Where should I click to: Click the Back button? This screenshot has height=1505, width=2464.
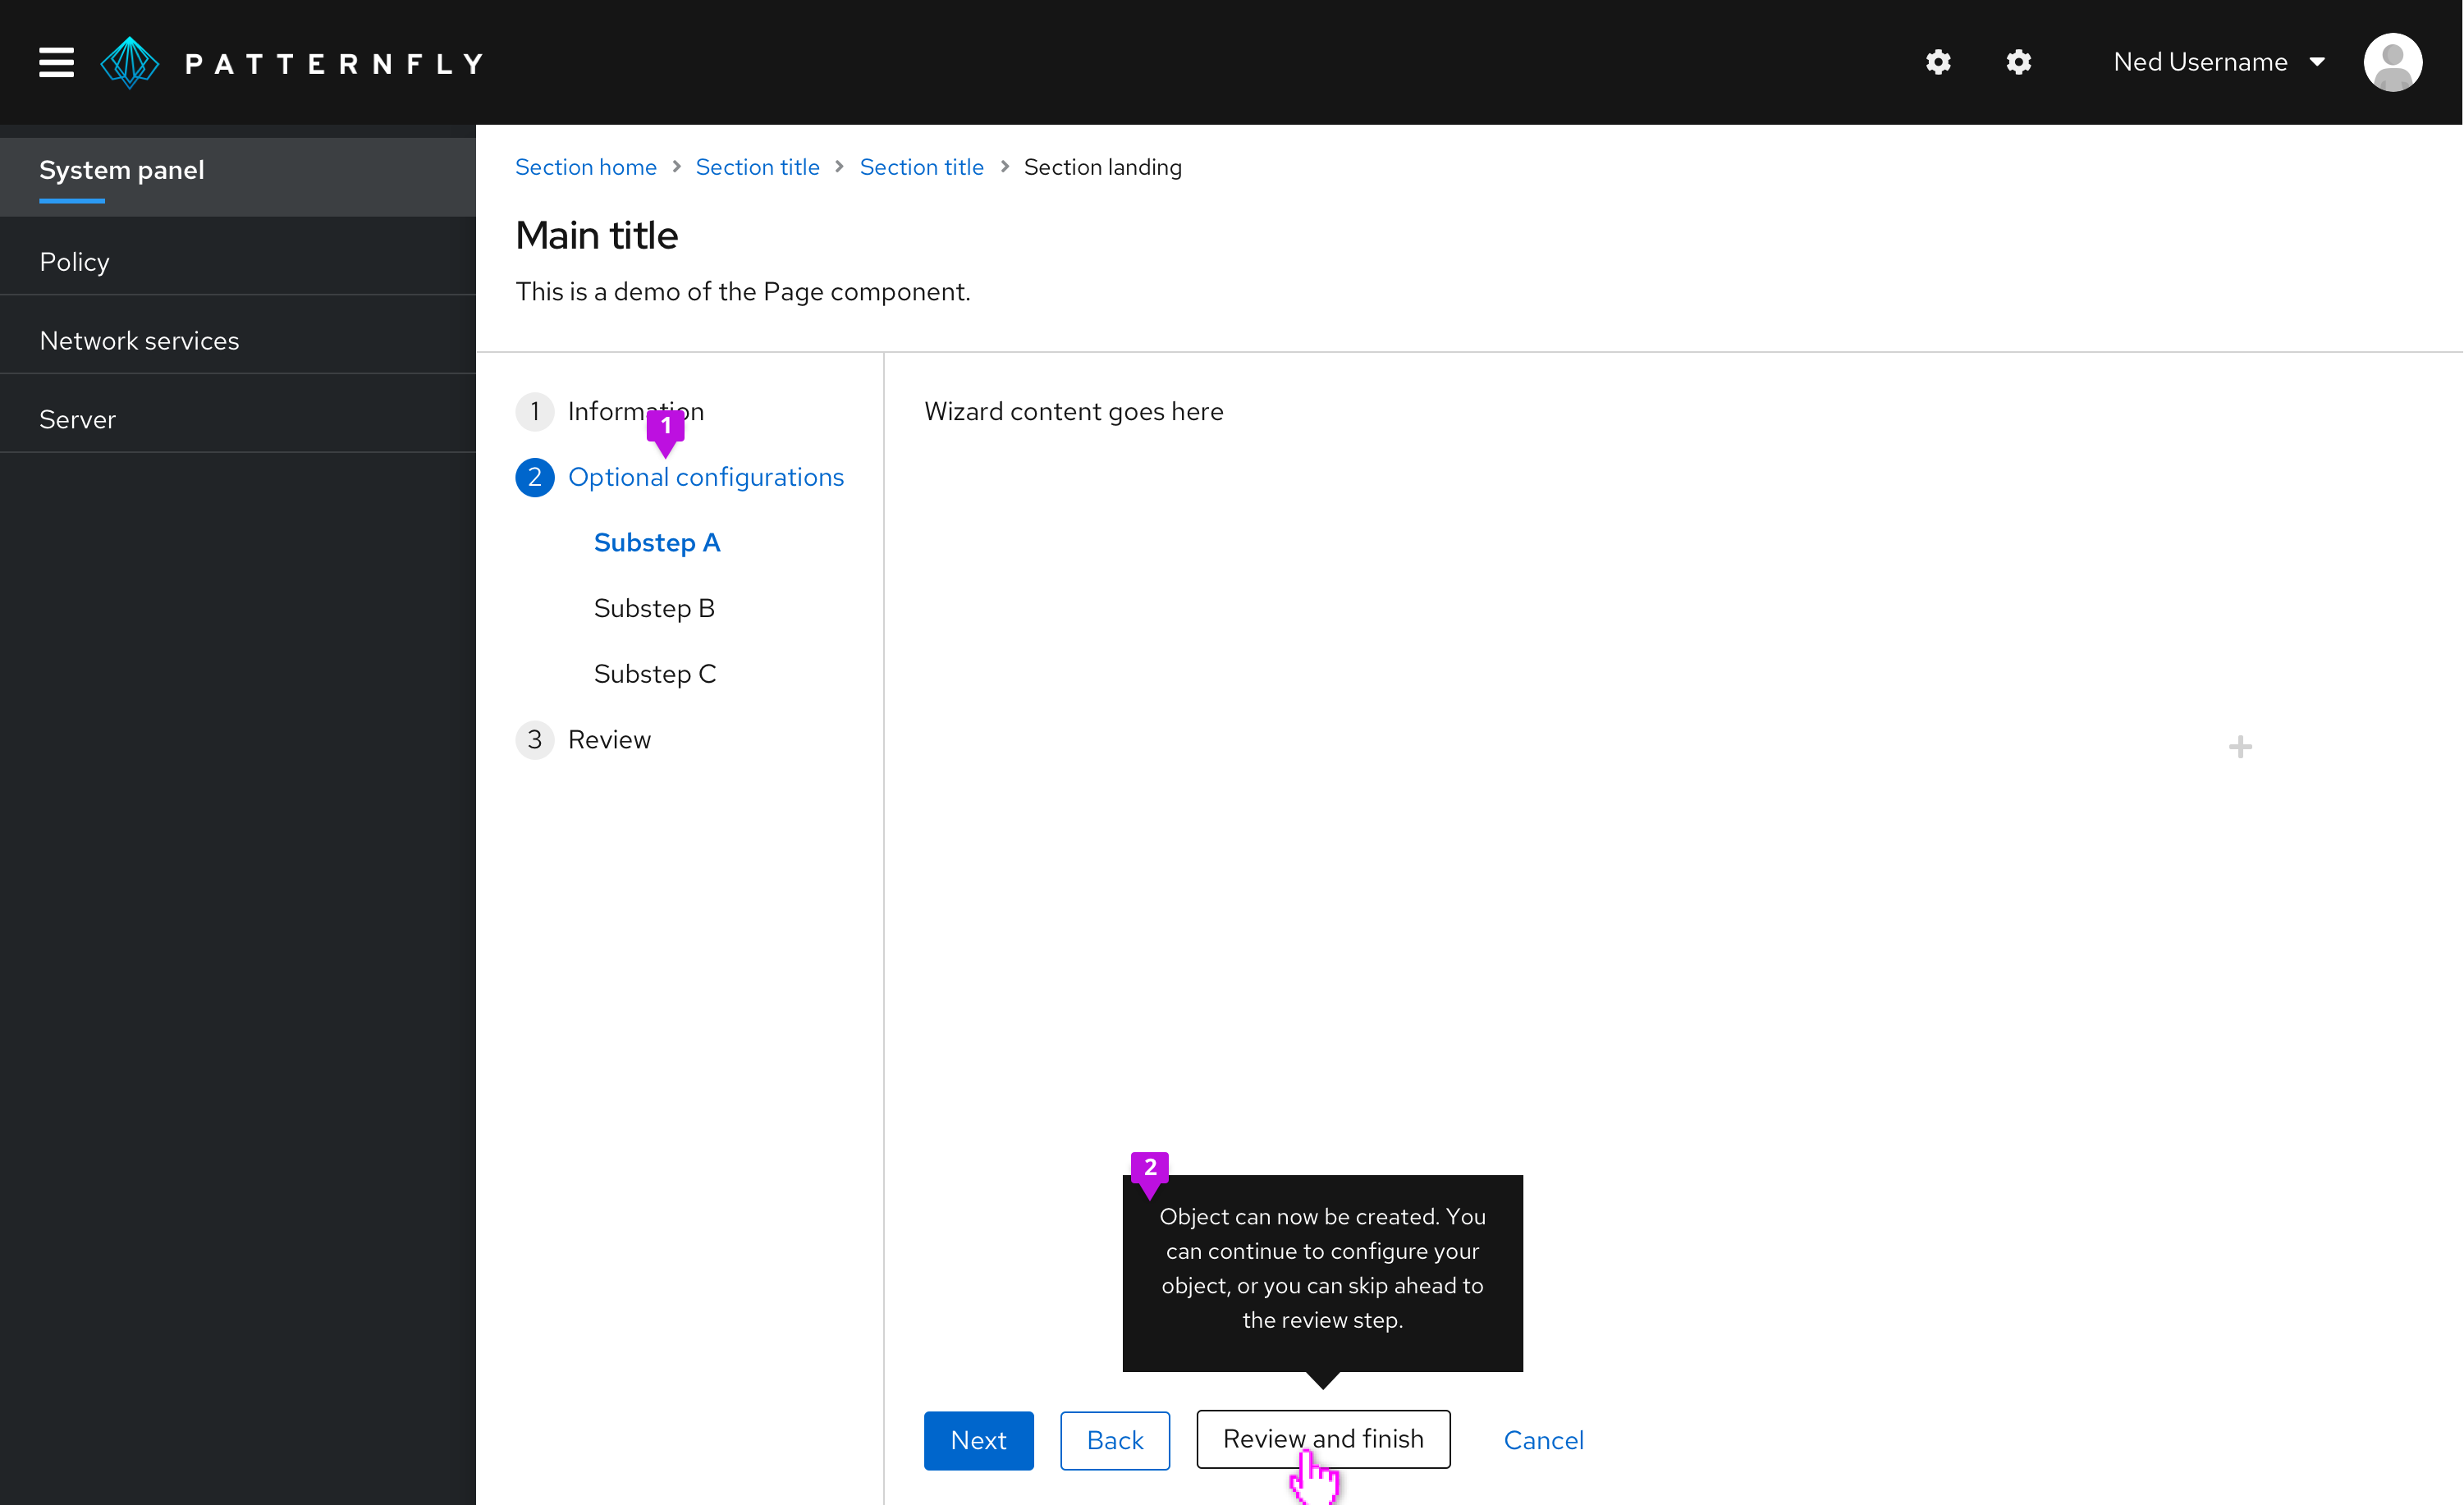coord(1115,1440)
